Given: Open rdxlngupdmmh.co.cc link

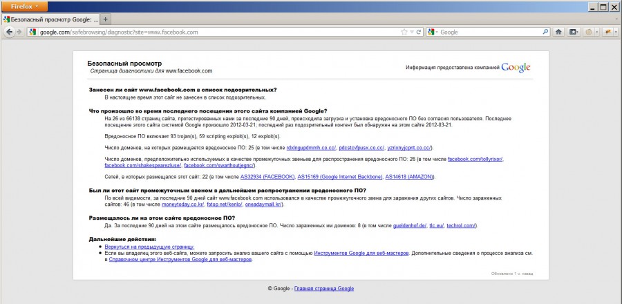Looking at the screenshot, I should pyautogui.click(x=312, y=148).
